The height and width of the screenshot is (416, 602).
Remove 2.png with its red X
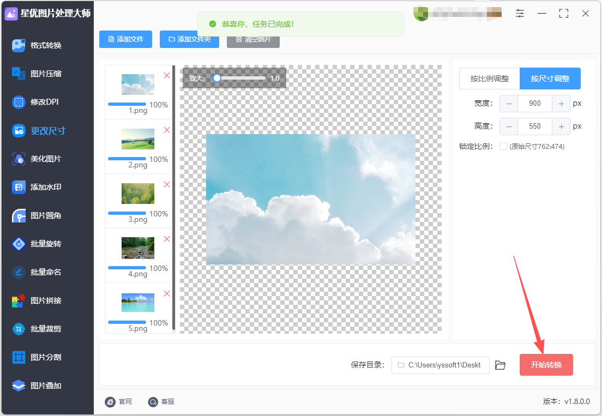[x=167, y=130]
